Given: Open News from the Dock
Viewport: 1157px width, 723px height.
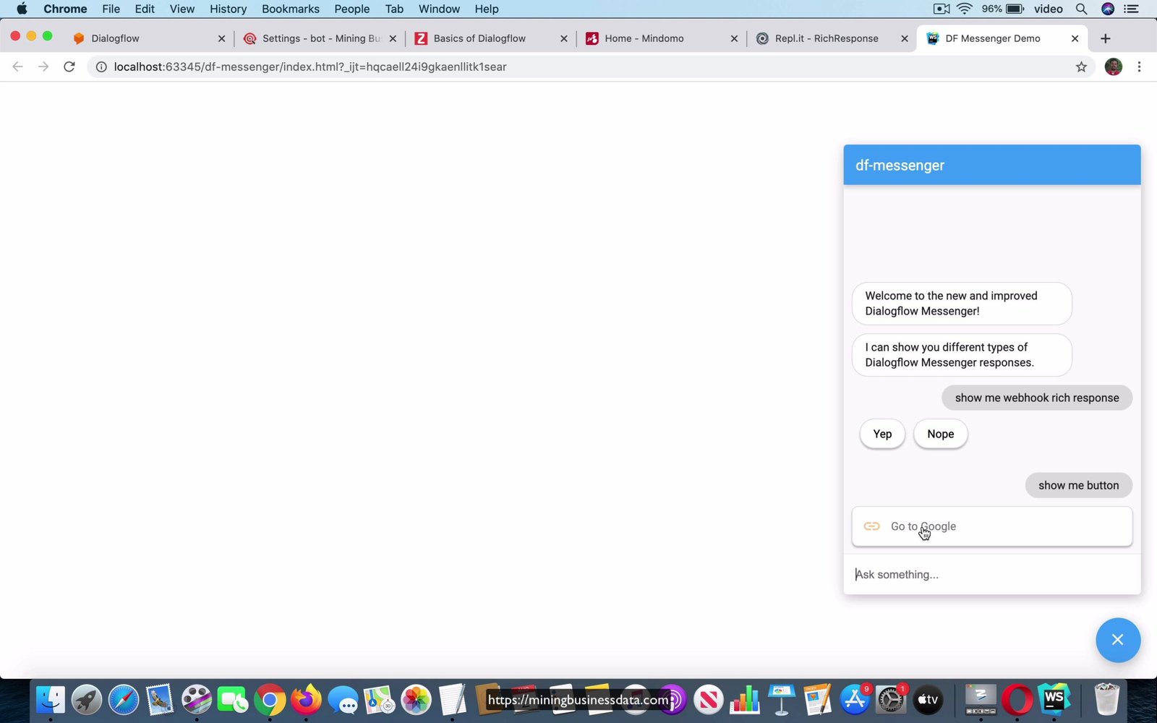Looking at the screenshot, I should coord(708,700).
